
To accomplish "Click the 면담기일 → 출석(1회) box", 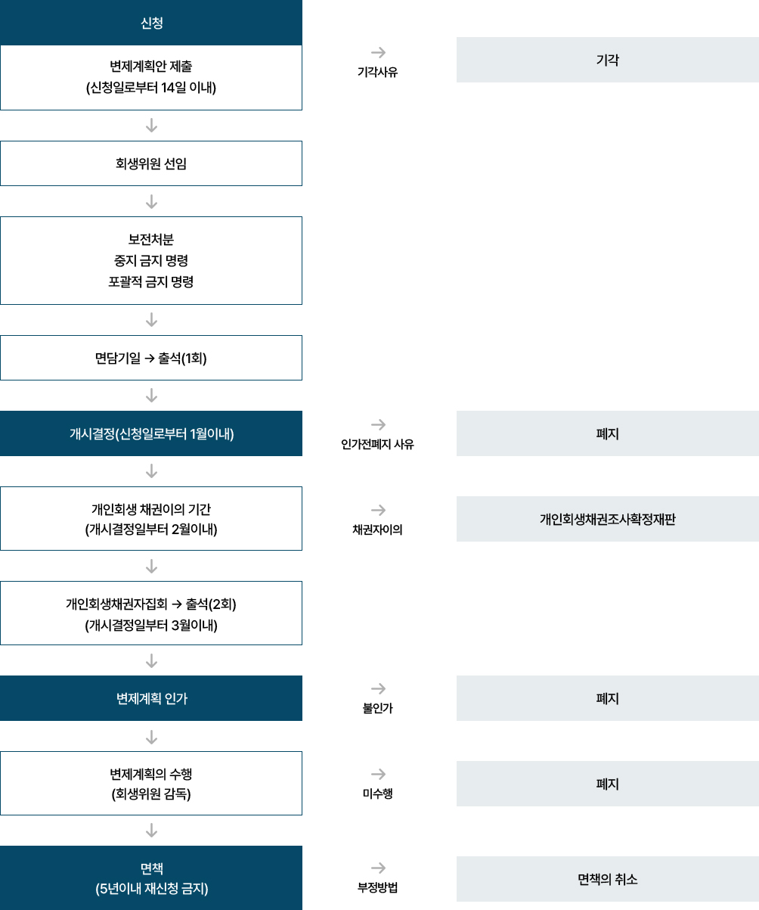I will coord(151,358).
